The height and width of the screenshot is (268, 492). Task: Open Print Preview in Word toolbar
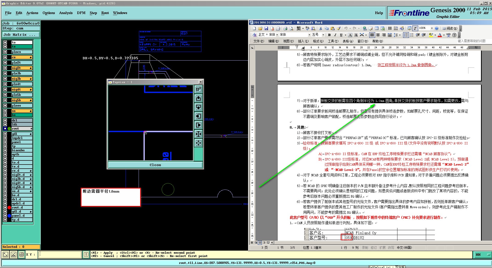[x=291, y=28]
